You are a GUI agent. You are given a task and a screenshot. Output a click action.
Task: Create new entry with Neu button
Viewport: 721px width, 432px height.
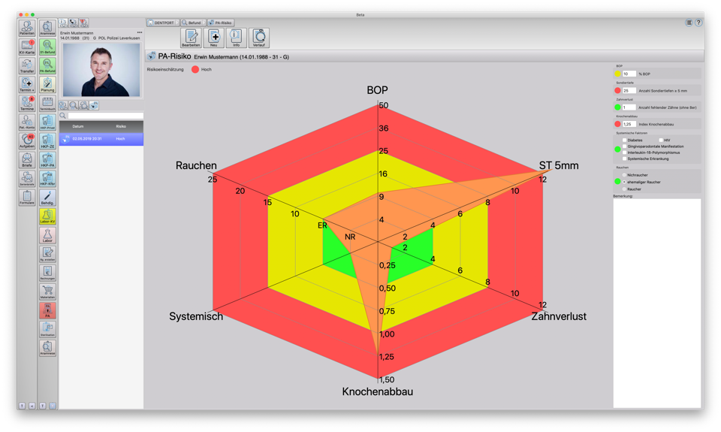pos(214,38)
